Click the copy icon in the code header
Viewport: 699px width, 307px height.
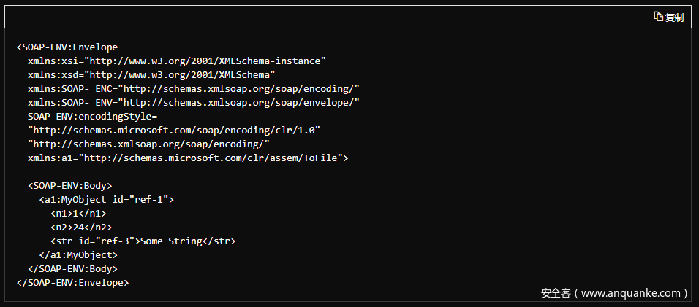click(658, 17)
